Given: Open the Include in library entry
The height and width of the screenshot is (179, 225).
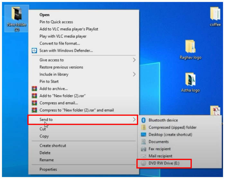Looking at the screenshot, I should [x=84, y=74].
